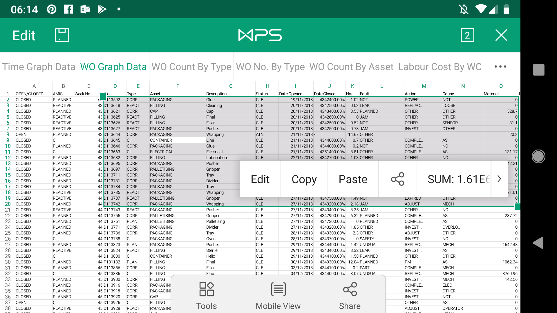Open hidden sheet list via ellipsis button
The height and width of the screenshot is (313, 557).
(500, 66)
